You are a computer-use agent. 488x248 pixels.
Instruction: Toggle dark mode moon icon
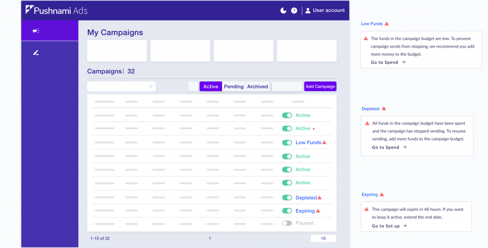pos(284,10)
